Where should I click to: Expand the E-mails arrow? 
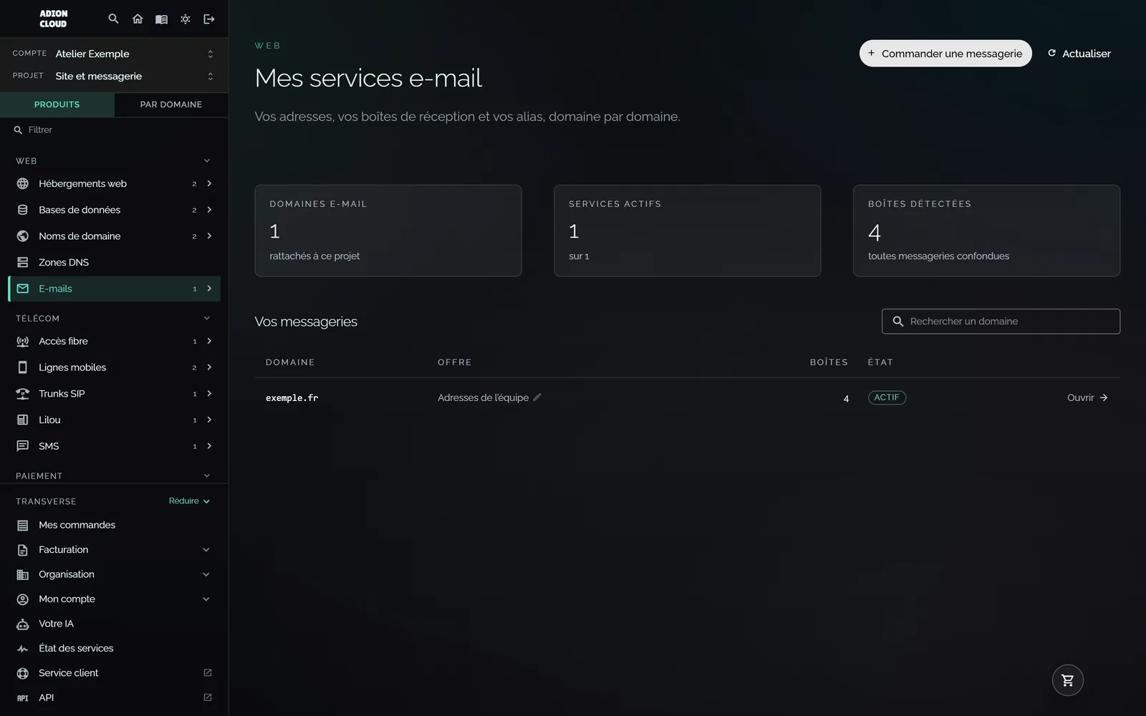click(209, 289)
